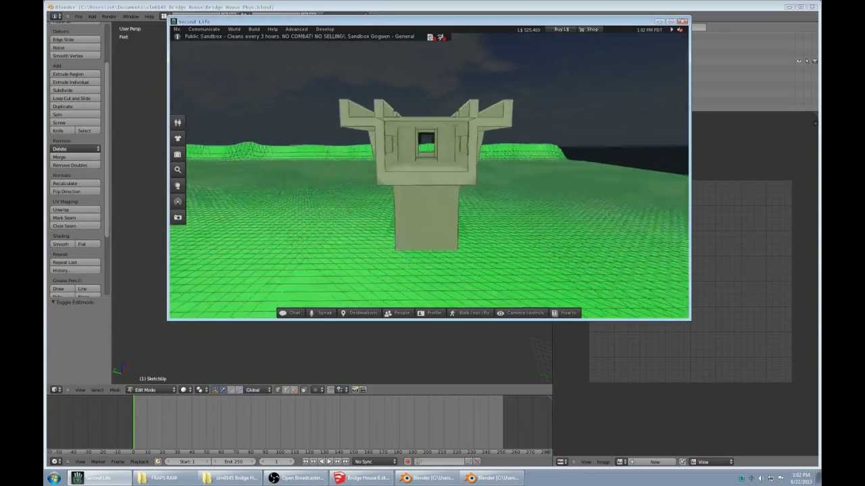The image size is (865, 486).
Task: Click the Remove Doubles button
Action: tap(76, 165)
